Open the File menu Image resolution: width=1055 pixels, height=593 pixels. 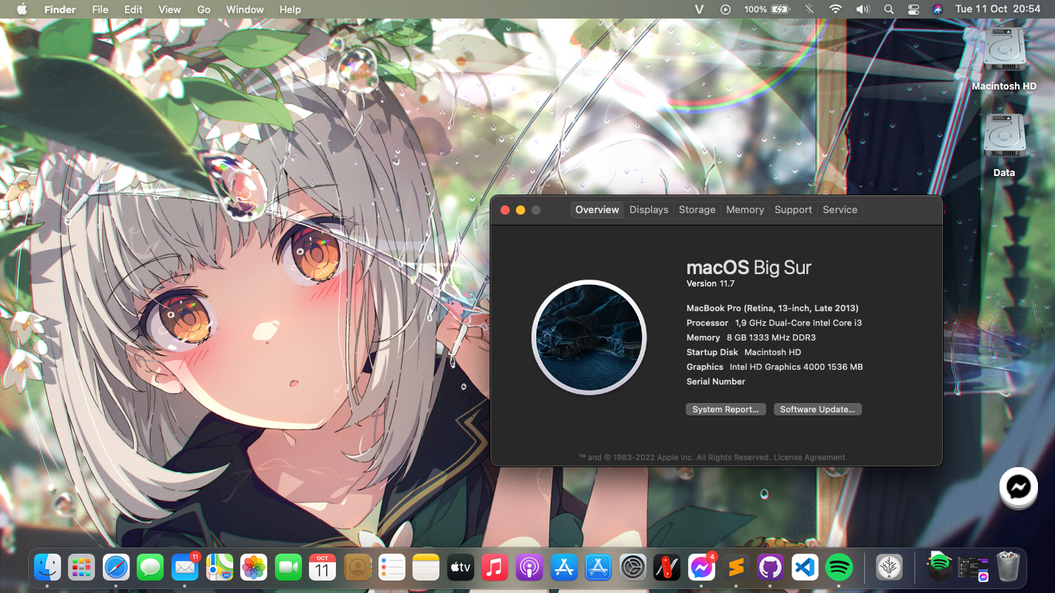click(x=100, y=9)
